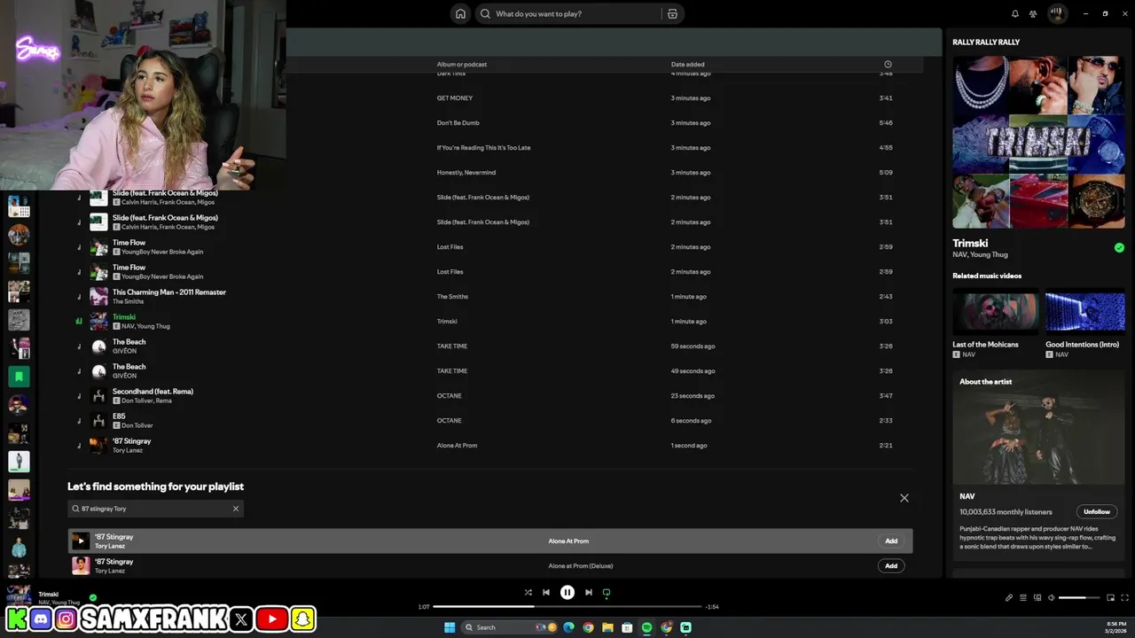
Task: Select the '87 Stingray Tory Lanez playlist row
Action: pos(489,445)
